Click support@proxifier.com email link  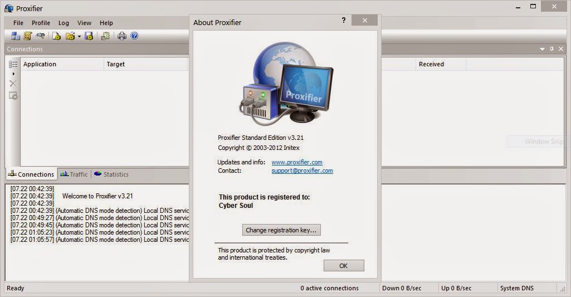coord(302,171)
